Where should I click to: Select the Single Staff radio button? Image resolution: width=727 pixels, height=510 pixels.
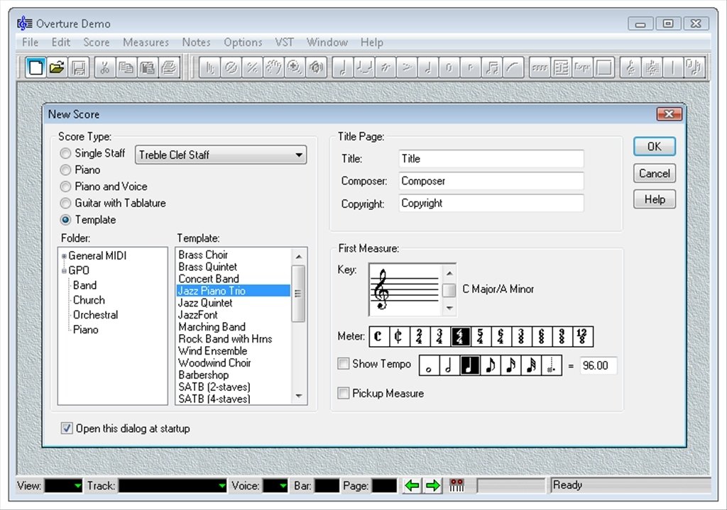[65, 153]
